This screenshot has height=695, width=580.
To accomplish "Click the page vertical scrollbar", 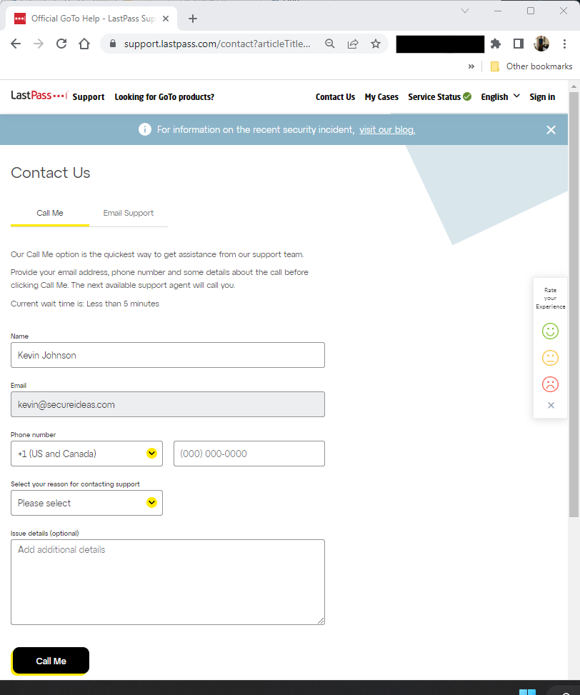I will [574, 304].
